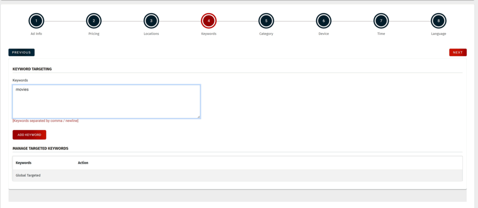Viewport: 478px width, 208px height.
Task: Click the ADD KEYWORD button
Action: pos(29,135)
